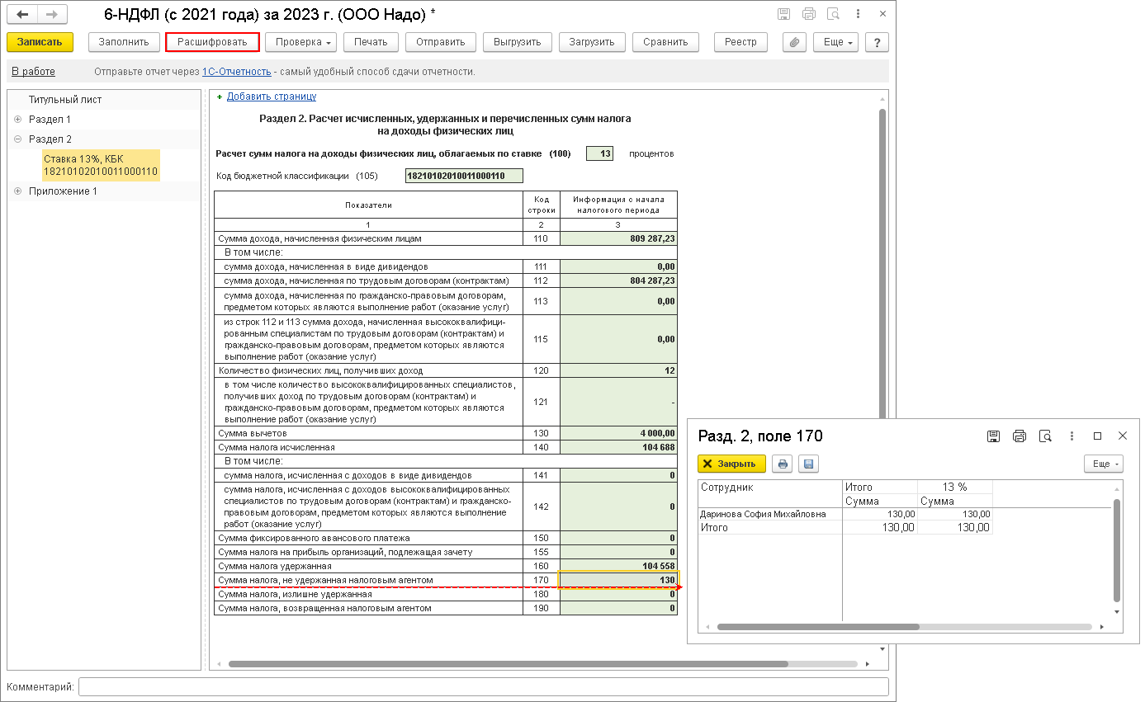Screen dimensions: 1145x702
Task: Click the Реестр button
Action: (x=740, y=42)
